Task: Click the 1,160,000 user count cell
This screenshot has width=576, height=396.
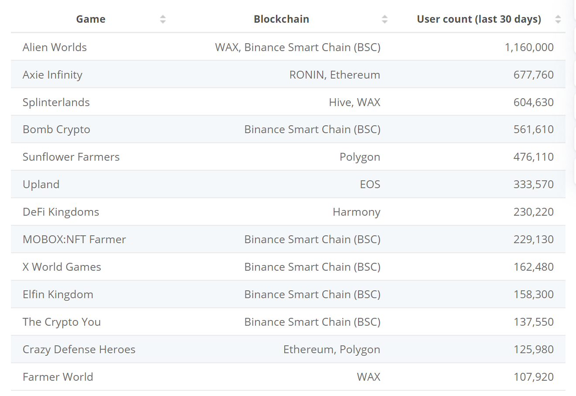Action: click(x=529, y=47)
